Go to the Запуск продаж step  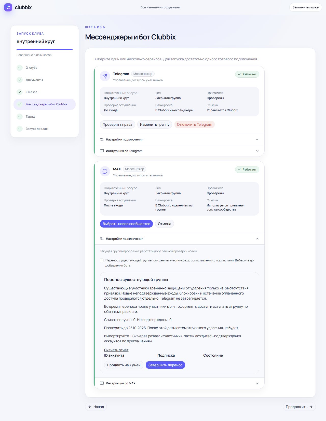45,129
